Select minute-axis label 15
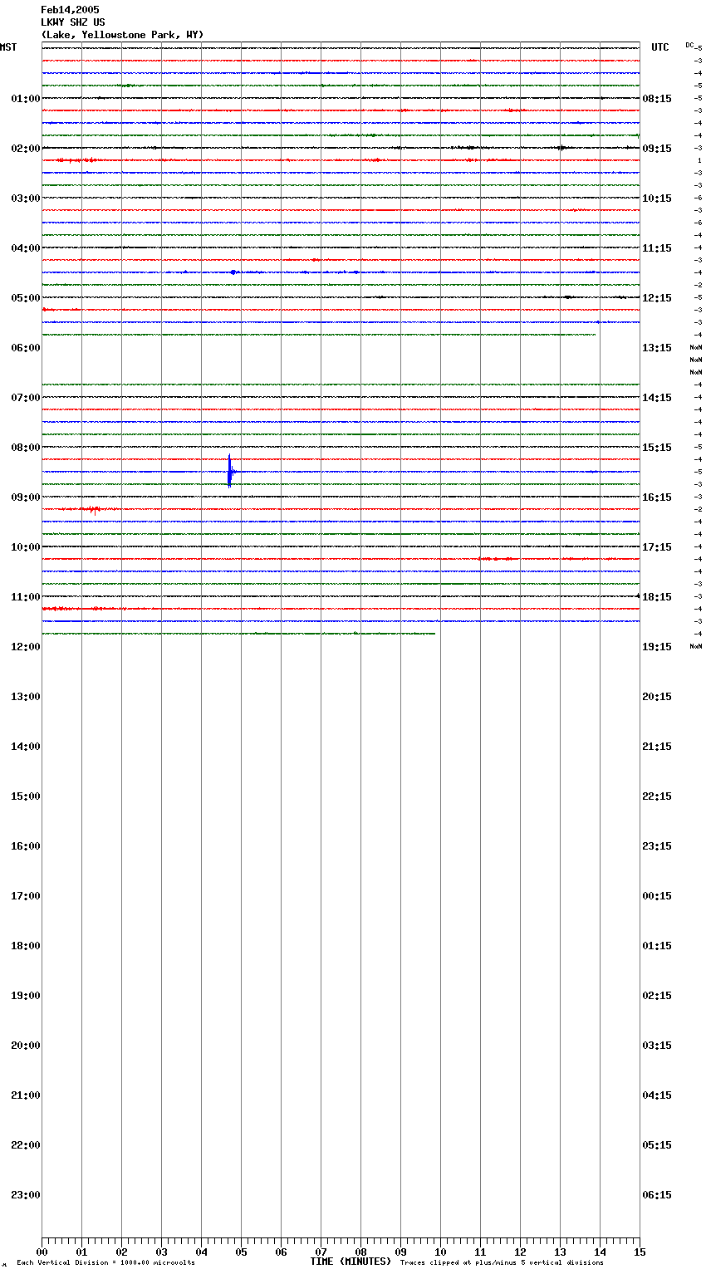This screenshot has width=706, height=1274. coord(640,1252)
